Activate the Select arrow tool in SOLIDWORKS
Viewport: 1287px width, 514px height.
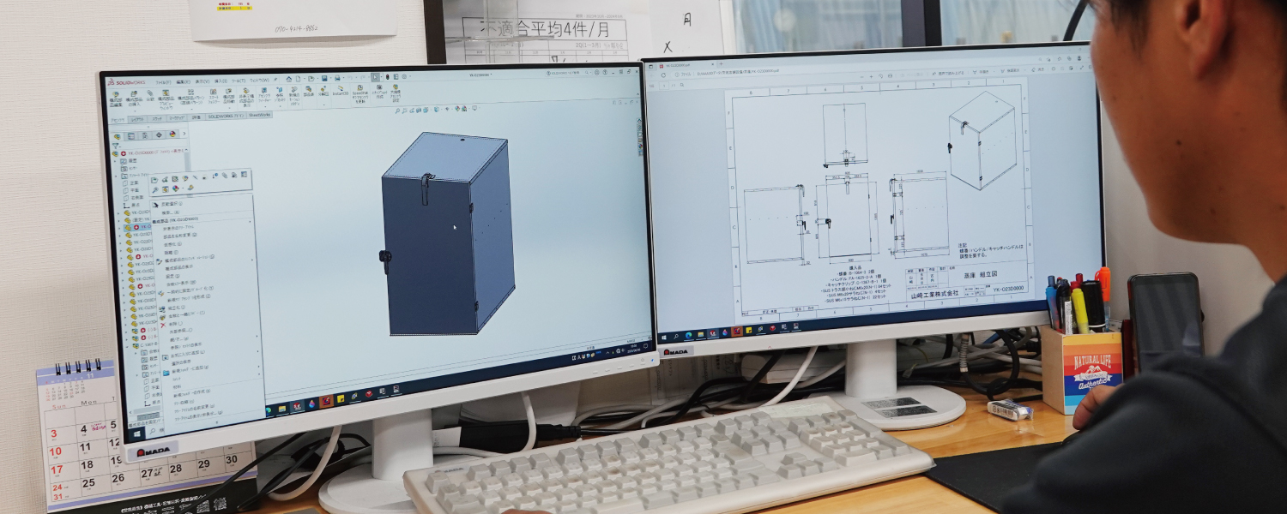pyautogui.click(x=375, y=77)
